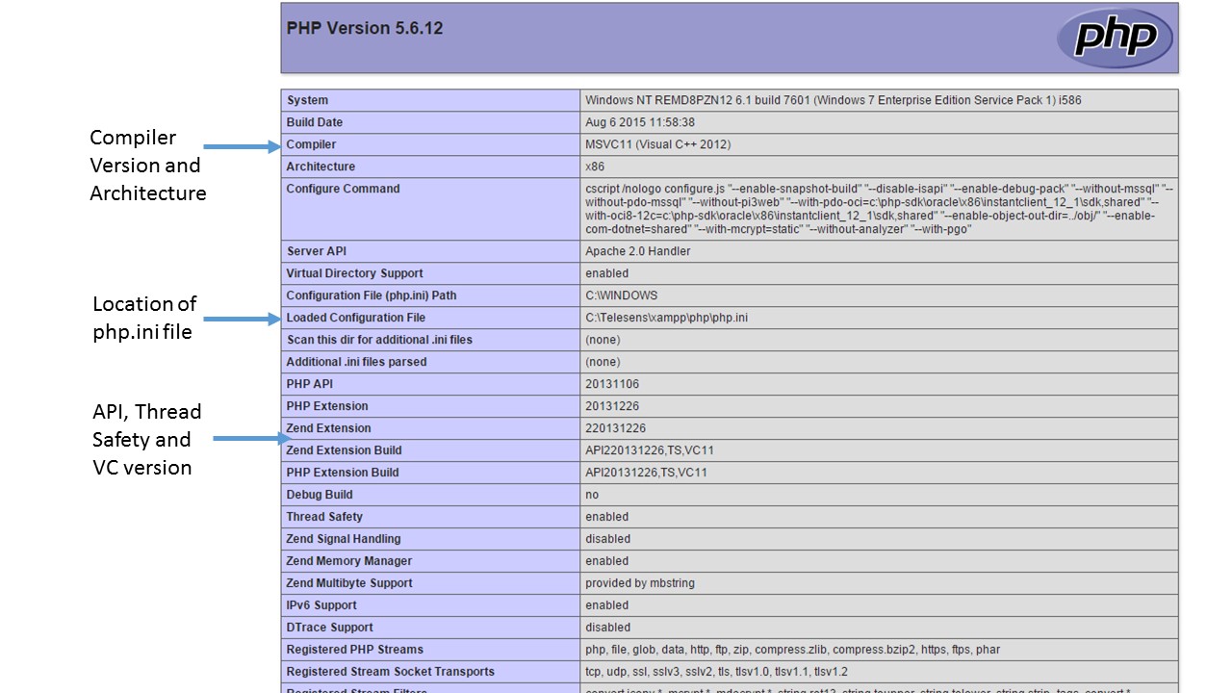The width and height of the screenshot is (1232, 693).
Task: Click 'Zend Multibyte Support' label
Action: [349, 583]
